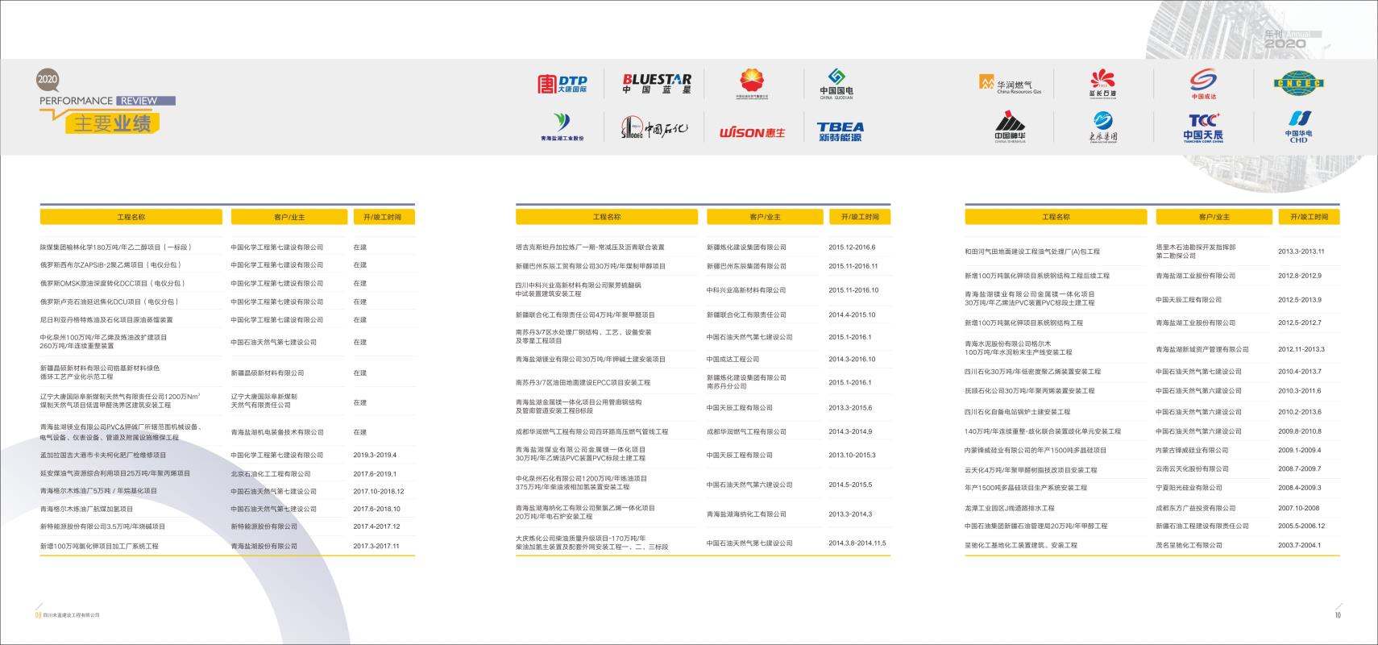This screenshot has width=1378, height=645.
Task: Click the 青海盐湖机电装备技术有限公司 client cell
Action: point(277,432)
